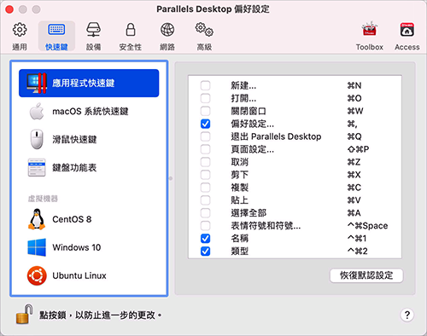Enable the 關閉窗口 shortcut checkbox

[205, 111]
